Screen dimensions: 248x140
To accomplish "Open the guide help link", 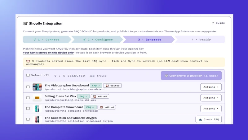I will [x=219, y=23].
